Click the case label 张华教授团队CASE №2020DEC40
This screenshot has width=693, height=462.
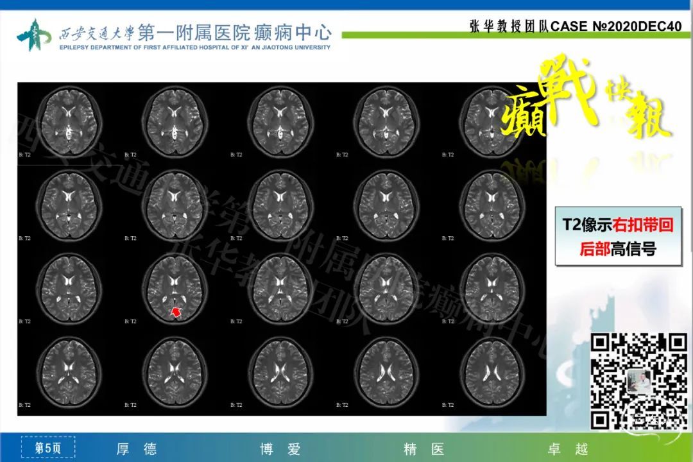tap(576, 26)
